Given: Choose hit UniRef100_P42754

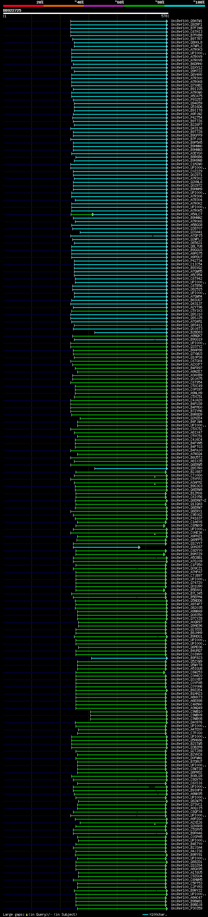Looking at the screenshot, I should click(x=187, y=117).
